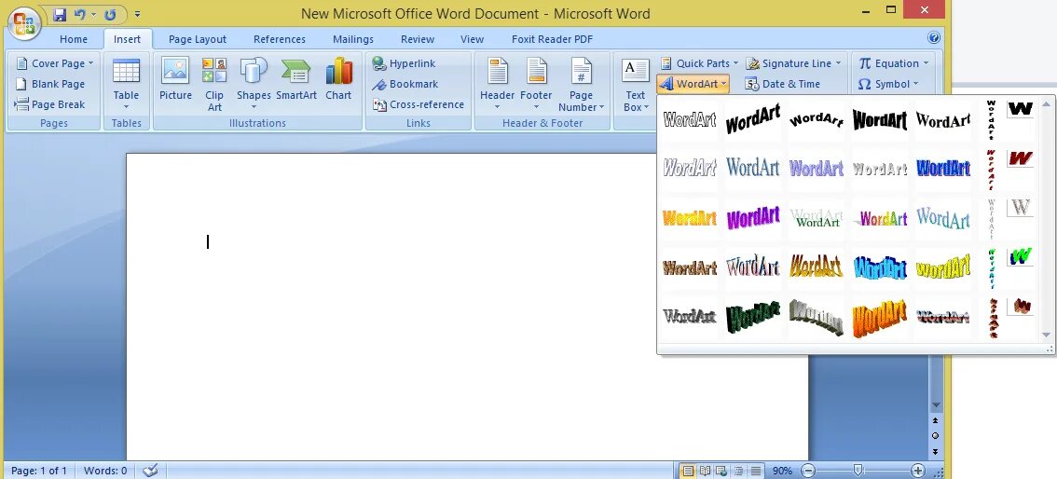
Task: Open the Shapes gallery
Action: point(254,84)
